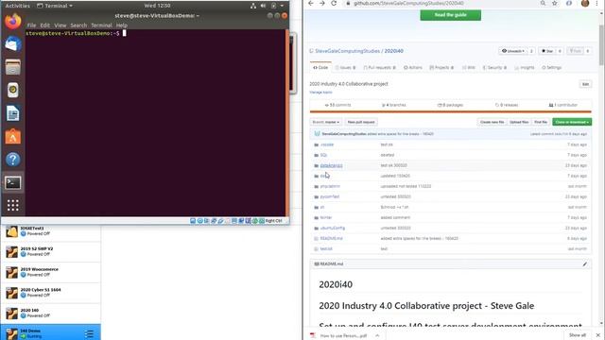
Task: Select the Terminal icon in dock
Action: click(x=12, y=182)
